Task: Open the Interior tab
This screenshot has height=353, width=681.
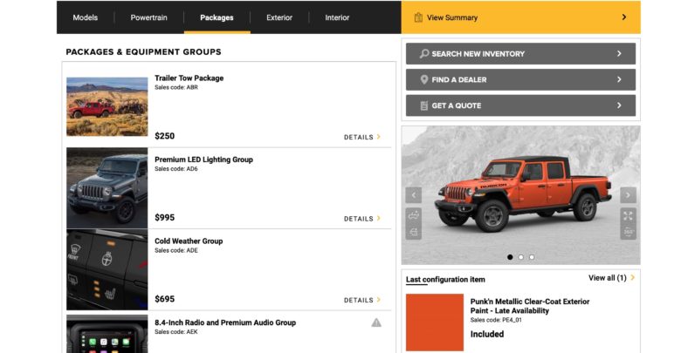Action: pos(337,17)
